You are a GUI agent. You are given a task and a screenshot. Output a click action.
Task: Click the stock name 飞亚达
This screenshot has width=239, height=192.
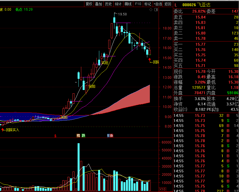tap(204, 5)
